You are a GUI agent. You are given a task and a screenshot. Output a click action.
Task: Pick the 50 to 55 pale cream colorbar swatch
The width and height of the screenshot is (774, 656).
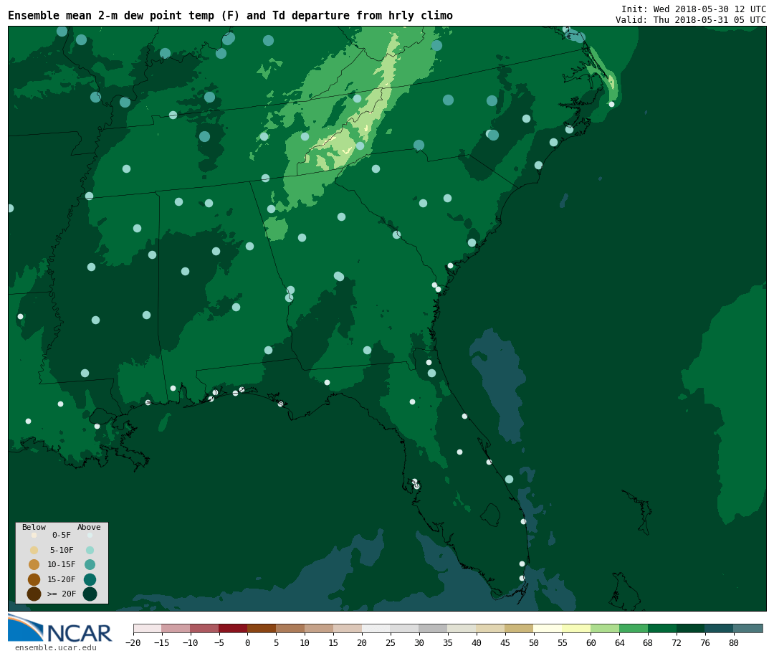pos(548,628)
